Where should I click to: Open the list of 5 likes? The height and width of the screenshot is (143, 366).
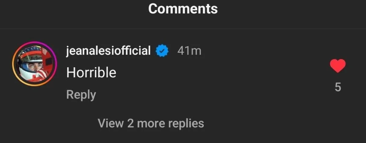[x=338, y=87]
